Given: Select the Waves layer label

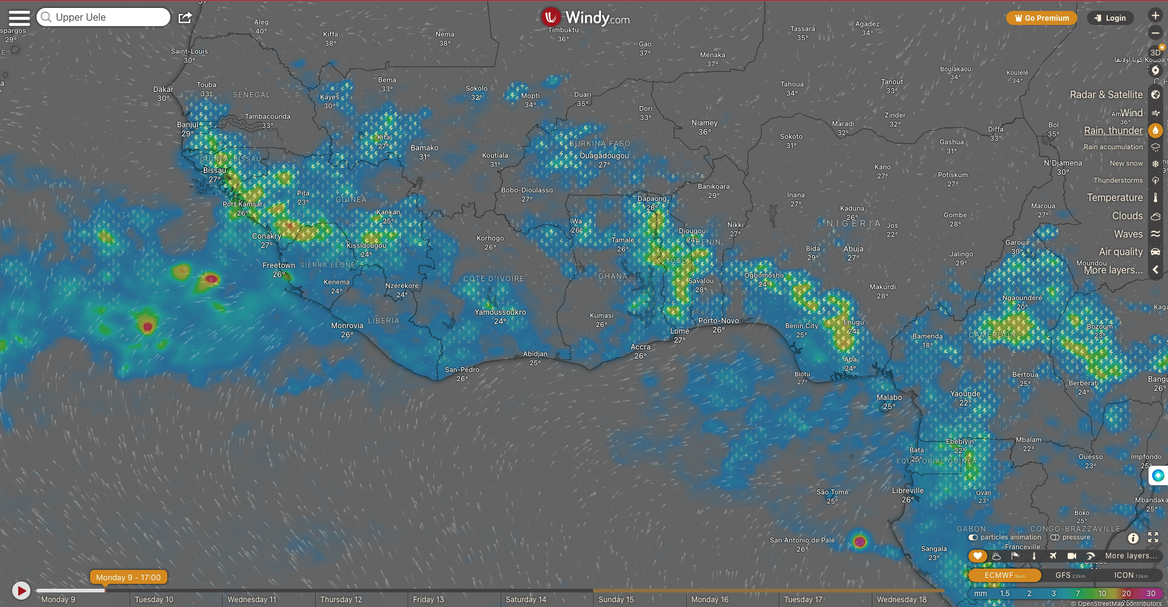Looking at the screenshot, I should coord(1128,234).
